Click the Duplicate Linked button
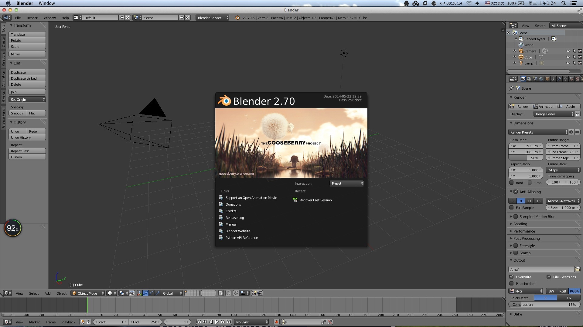This screenshot has height=327, width=583. tap(27, 78)
